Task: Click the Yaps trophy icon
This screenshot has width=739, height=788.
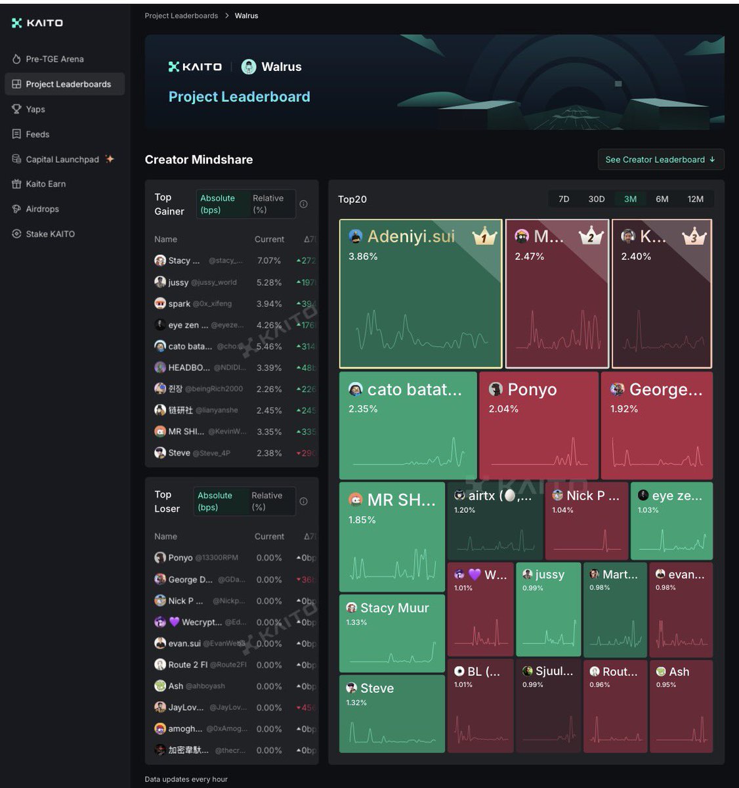Action: tap(16, 109)
